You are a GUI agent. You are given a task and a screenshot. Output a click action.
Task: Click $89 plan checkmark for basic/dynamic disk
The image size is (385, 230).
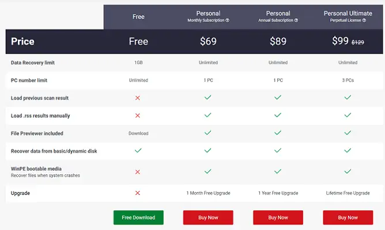(278, 151)
